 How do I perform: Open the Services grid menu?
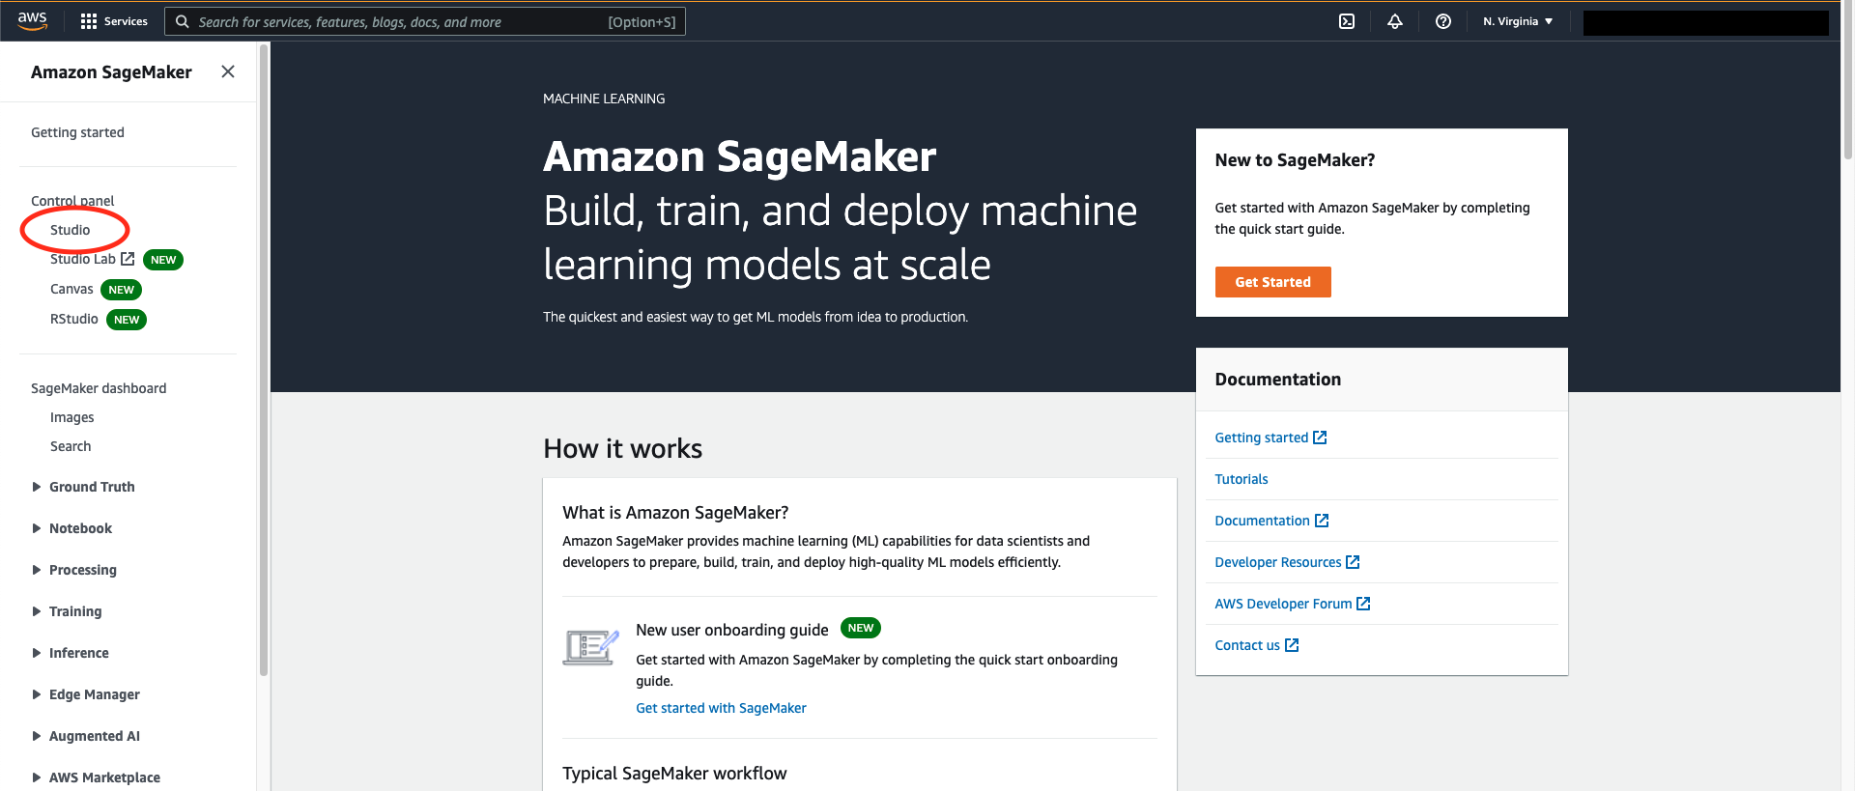tap(114, 21)
